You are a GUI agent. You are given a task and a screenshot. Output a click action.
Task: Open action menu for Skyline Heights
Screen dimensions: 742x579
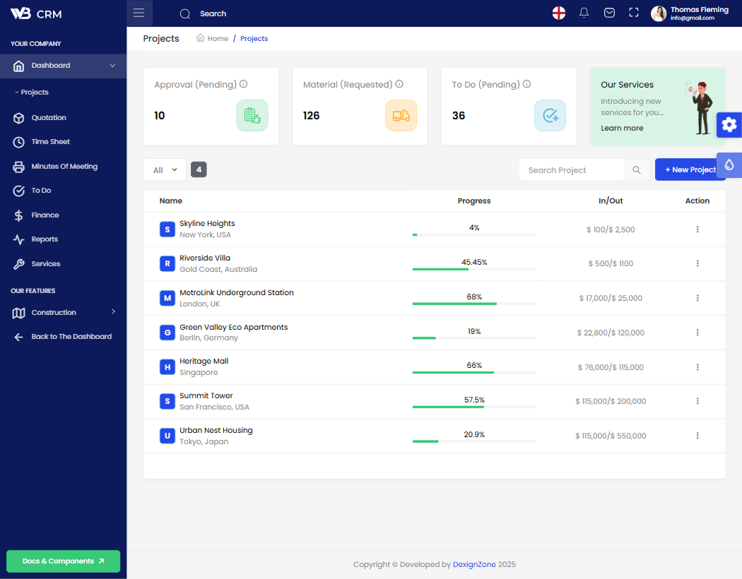(x=697, y=229)
